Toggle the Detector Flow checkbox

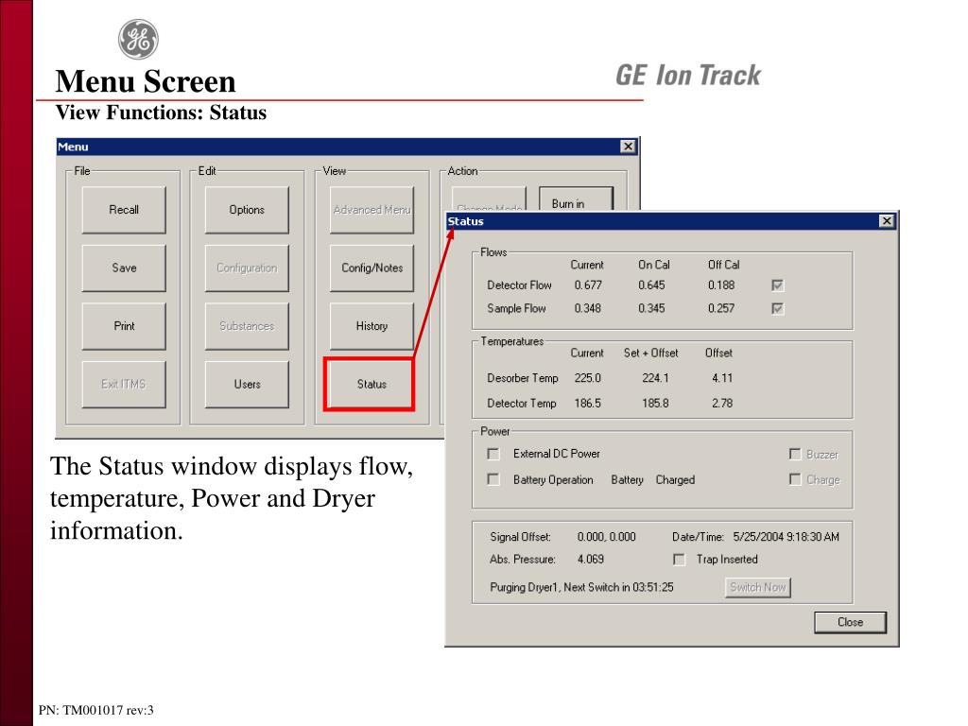(x=777, y=285)
